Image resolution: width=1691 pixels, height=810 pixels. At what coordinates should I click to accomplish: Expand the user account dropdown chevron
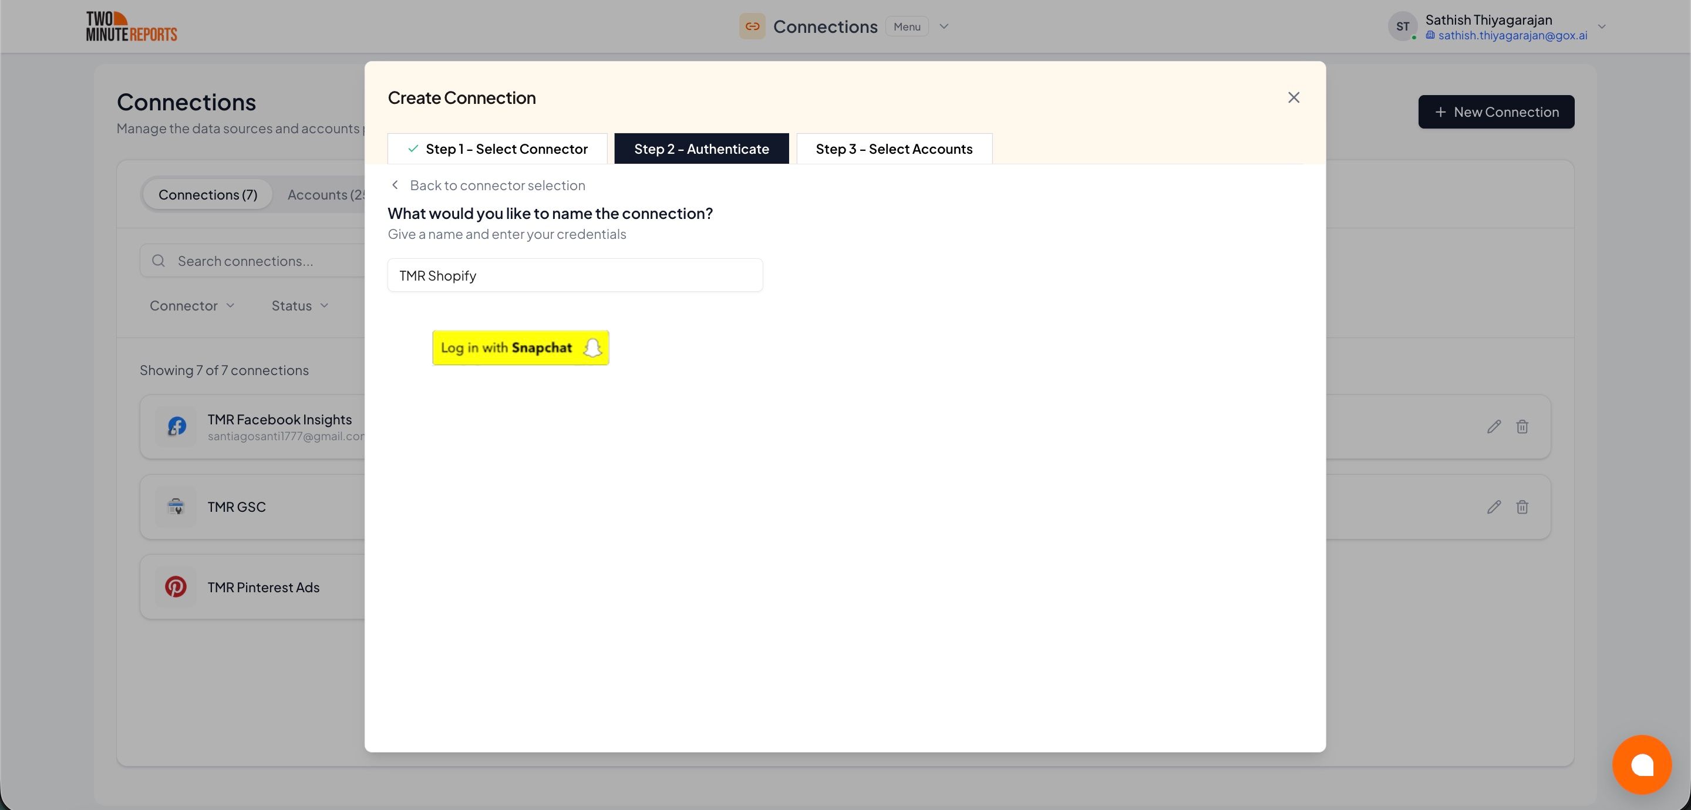[1602, 26]
